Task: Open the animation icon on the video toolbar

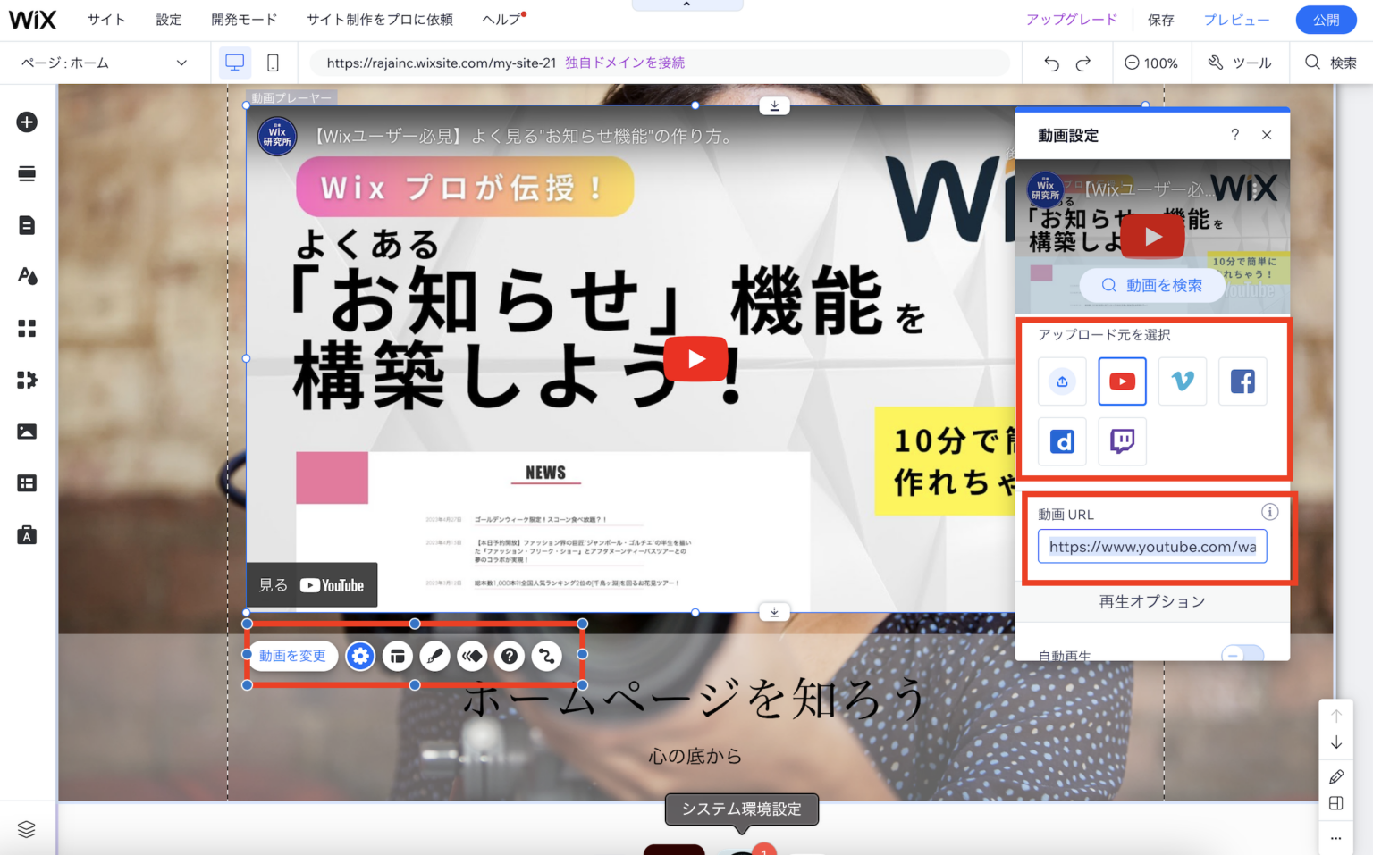Action: [x=472, y=656]
